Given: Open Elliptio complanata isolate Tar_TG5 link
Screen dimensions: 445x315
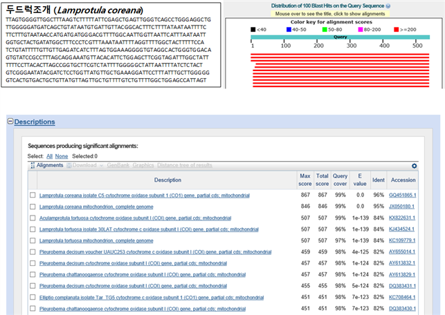Looking at the screenshot, I should coord(152,298).
